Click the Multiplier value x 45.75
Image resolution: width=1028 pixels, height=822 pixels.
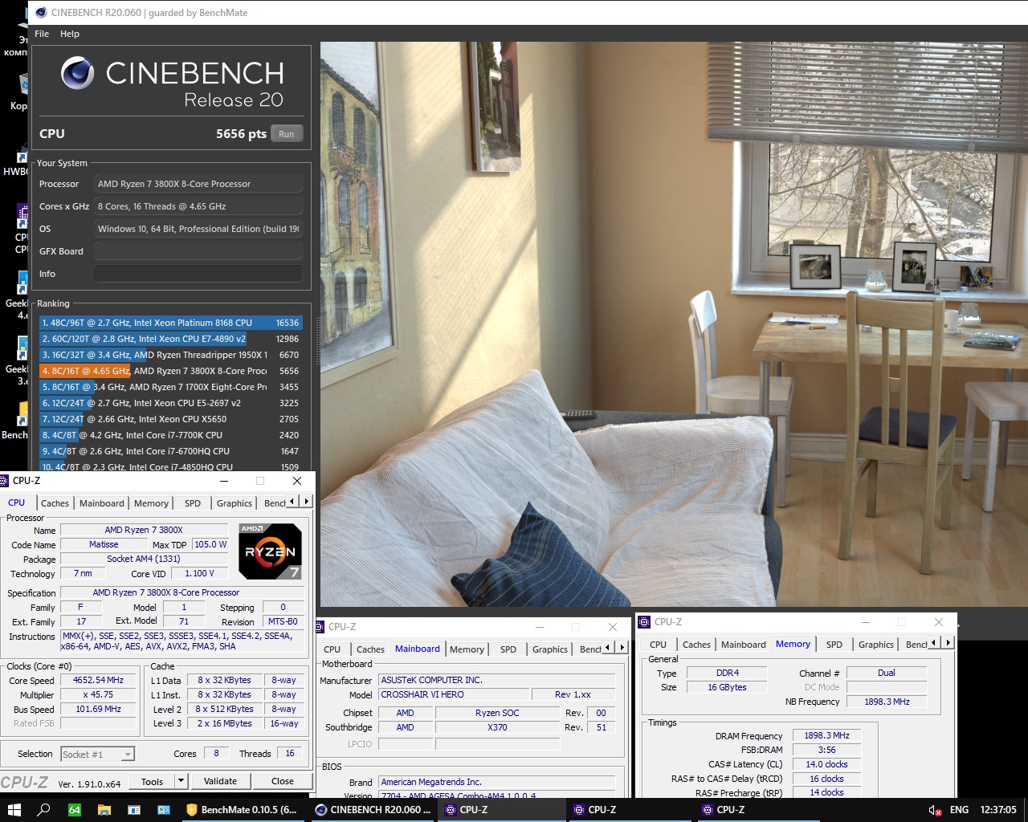pyautogui.click(x=98, y=694)
